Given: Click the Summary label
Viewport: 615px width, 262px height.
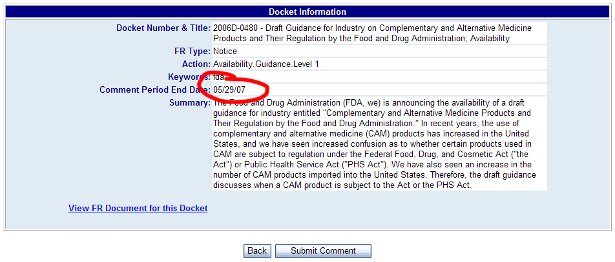Looking at the screenshot, I should tap(189, 102).
